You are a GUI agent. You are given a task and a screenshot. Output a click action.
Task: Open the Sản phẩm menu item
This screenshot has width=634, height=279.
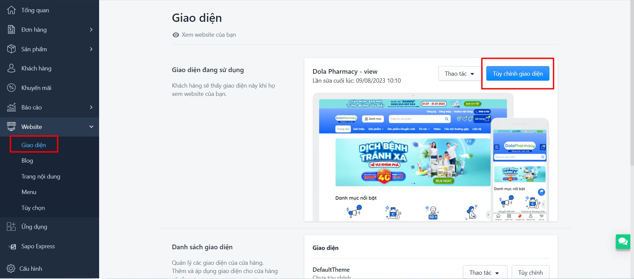pos(50,49)
